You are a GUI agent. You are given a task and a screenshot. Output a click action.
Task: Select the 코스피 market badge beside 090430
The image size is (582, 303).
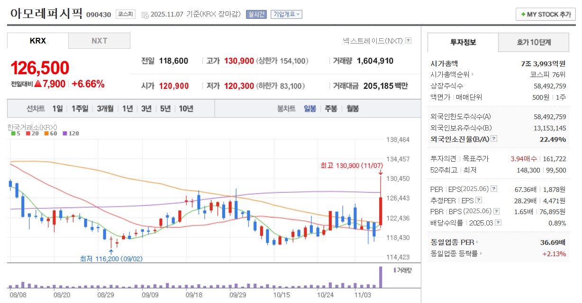pyautogui.click(x=125, y=13)
